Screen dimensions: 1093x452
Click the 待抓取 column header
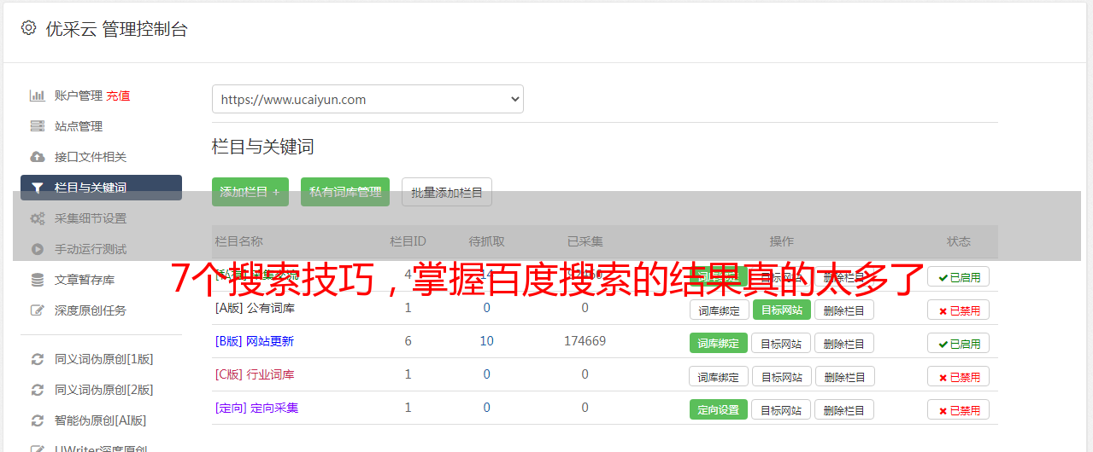click(487, 241)
